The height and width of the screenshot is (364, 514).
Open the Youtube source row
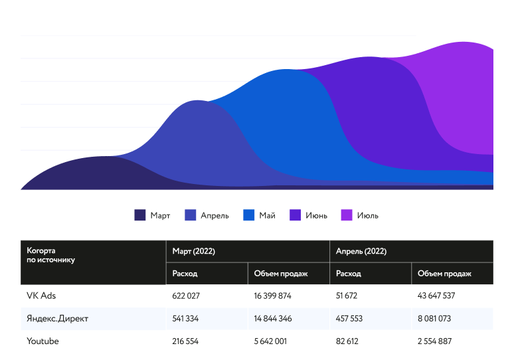(43, 341)
